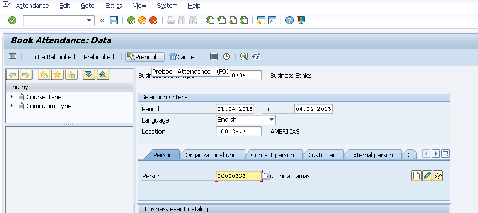478x213 pixels.
Task: Go to Last Page icon
Action: 244,20
